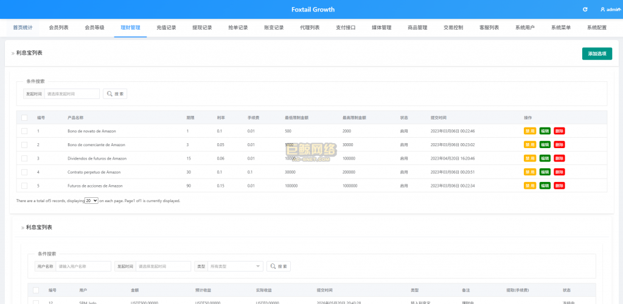Click the lower search button beside 所有类型
Viewport: 623px width, 304px height.
279,266
